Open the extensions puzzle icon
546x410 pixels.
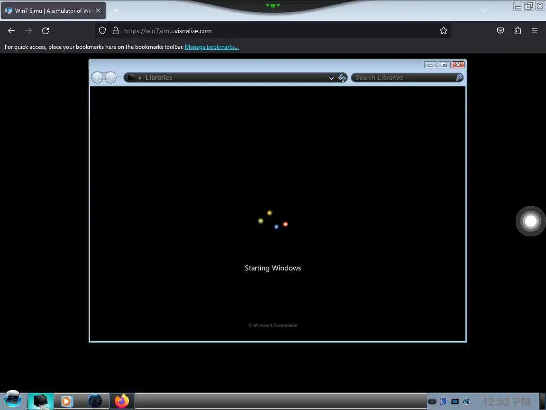click(x=518, y=31)
